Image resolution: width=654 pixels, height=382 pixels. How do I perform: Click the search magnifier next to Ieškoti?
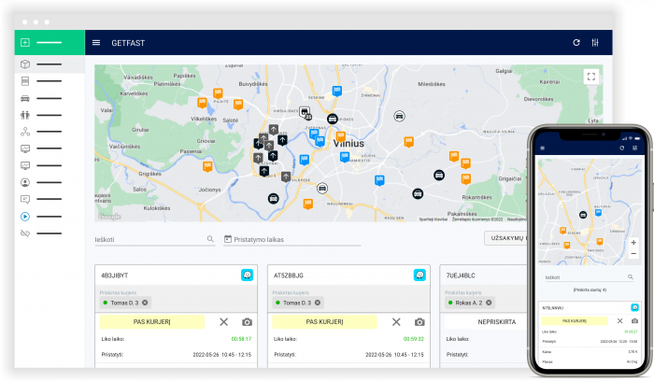click(210, 239)
